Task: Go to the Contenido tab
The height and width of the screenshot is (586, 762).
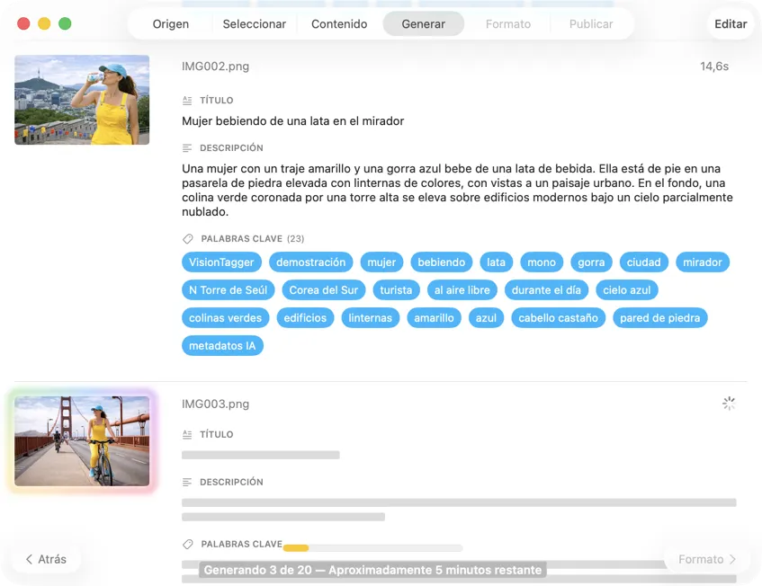Action: coord(339,24)
